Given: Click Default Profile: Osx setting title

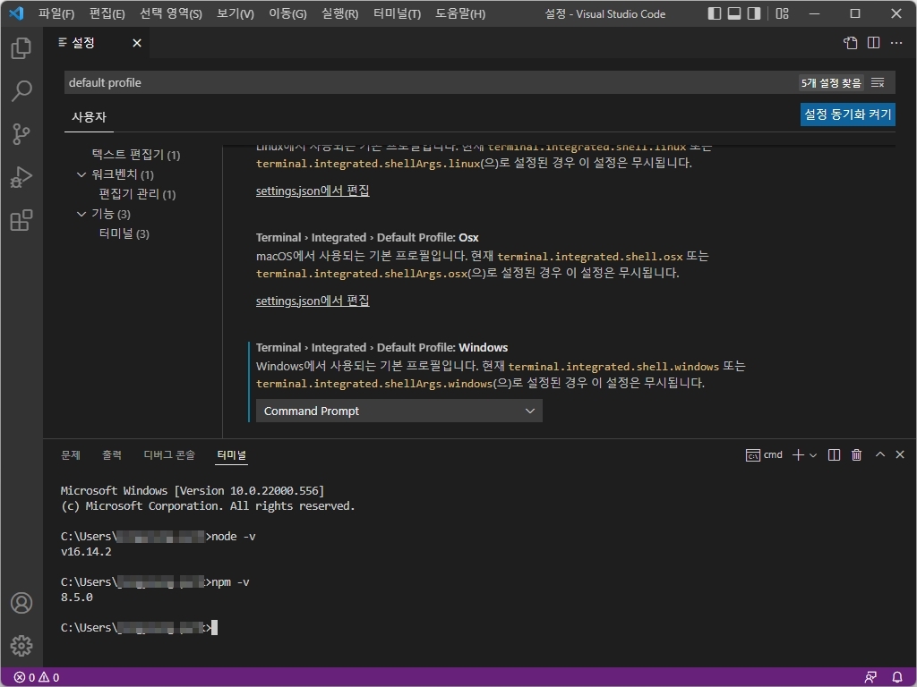Looking at the screenshot, I should click(x=367, y=238).
